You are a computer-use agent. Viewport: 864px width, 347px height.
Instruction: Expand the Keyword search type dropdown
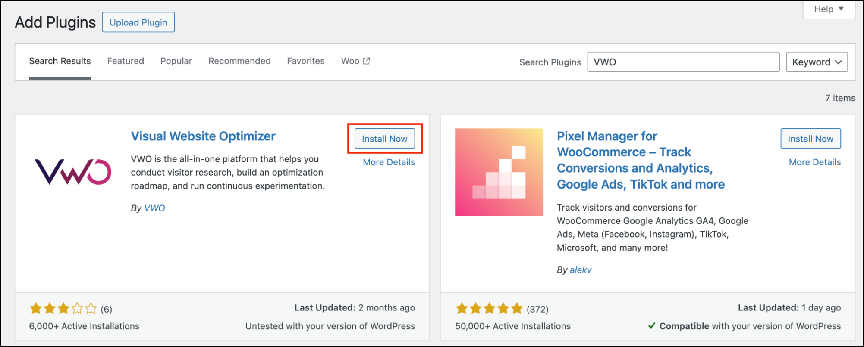click(x=817, y=62)
